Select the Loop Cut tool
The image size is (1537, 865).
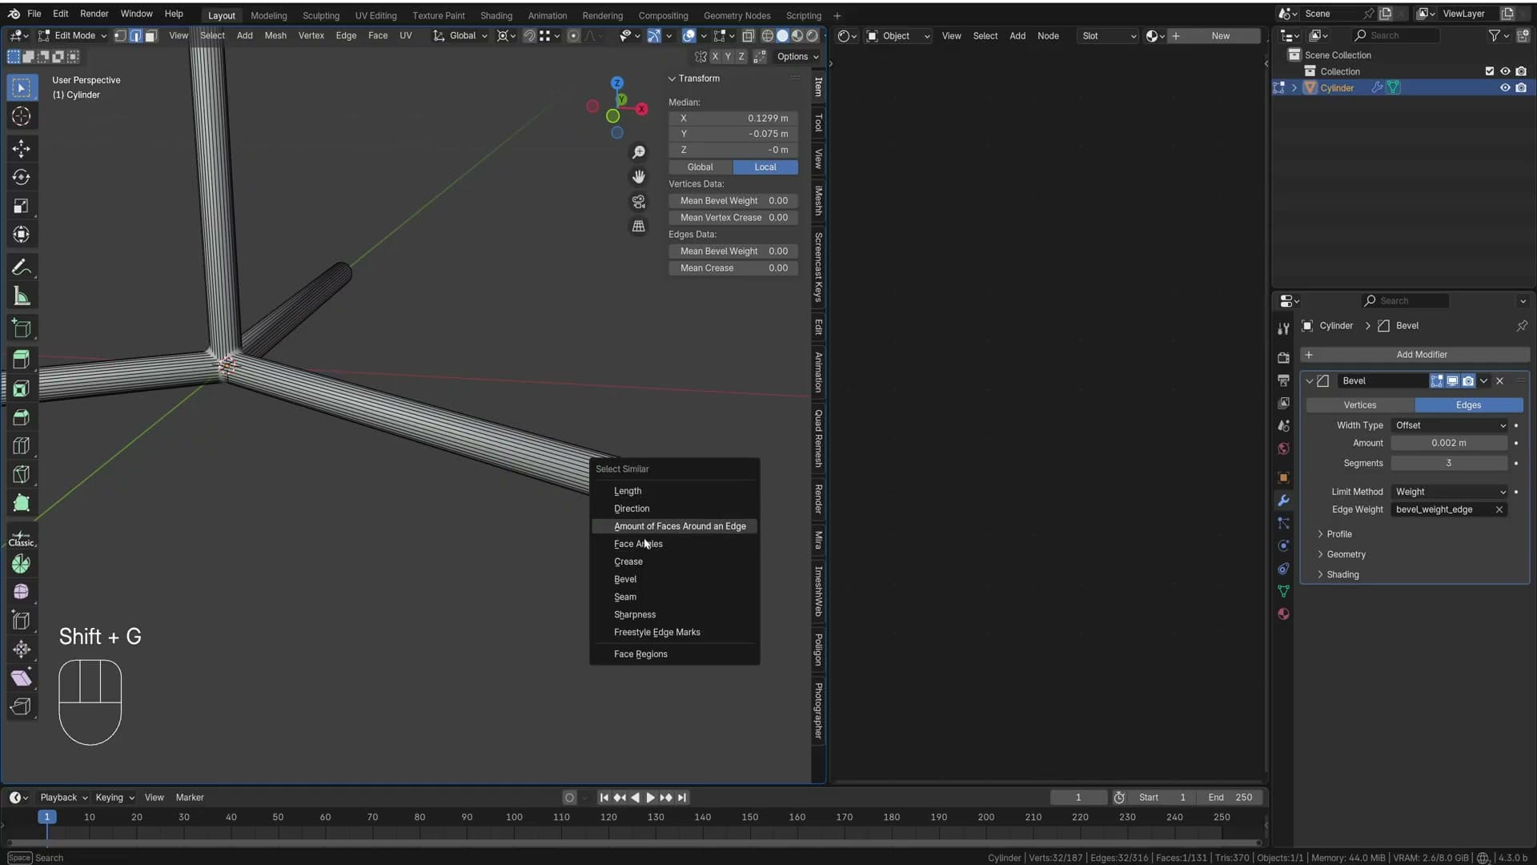point(22,446)
